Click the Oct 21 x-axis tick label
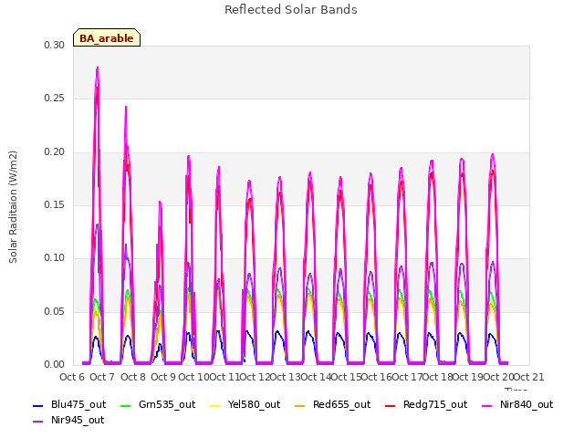This screenshot has height=438, width=584. [x=529, y=377]
